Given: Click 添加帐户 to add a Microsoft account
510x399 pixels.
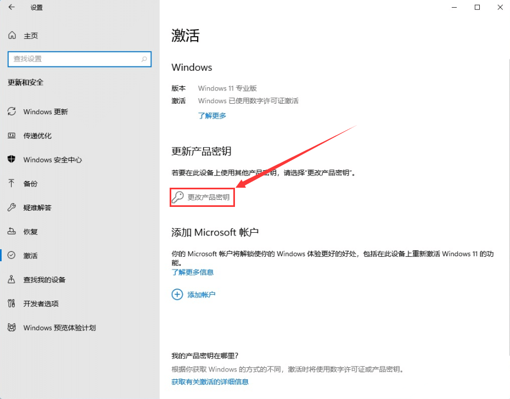Looking at the screenshot, I should pyautogui.click(x=201, y=294).
